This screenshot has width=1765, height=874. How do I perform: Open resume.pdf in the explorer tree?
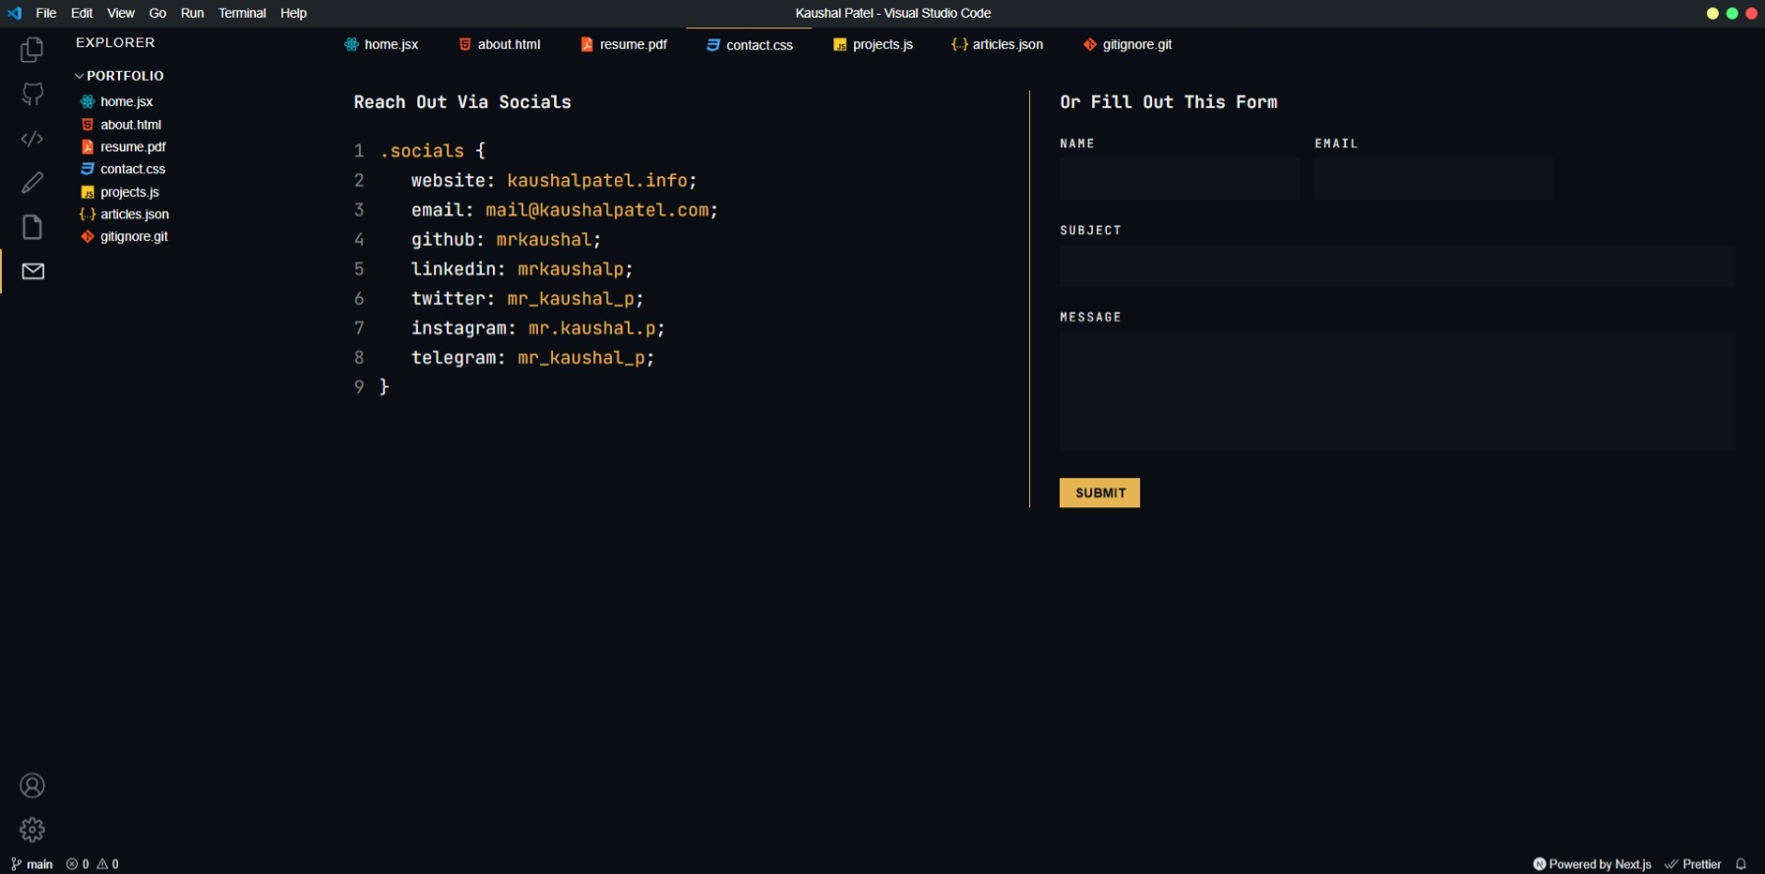tap(133, 146)
